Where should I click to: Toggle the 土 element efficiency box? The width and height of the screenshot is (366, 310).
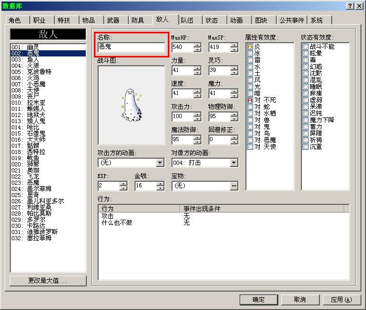click(250, 73)
